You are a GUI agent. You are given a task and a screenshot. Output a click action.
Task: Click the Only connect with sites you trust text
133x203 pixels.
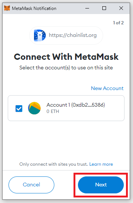(54, 164)
